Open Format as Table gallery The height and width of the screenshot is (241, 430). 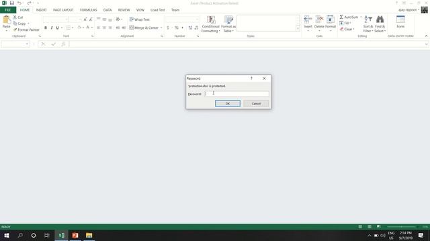point(228,24)
